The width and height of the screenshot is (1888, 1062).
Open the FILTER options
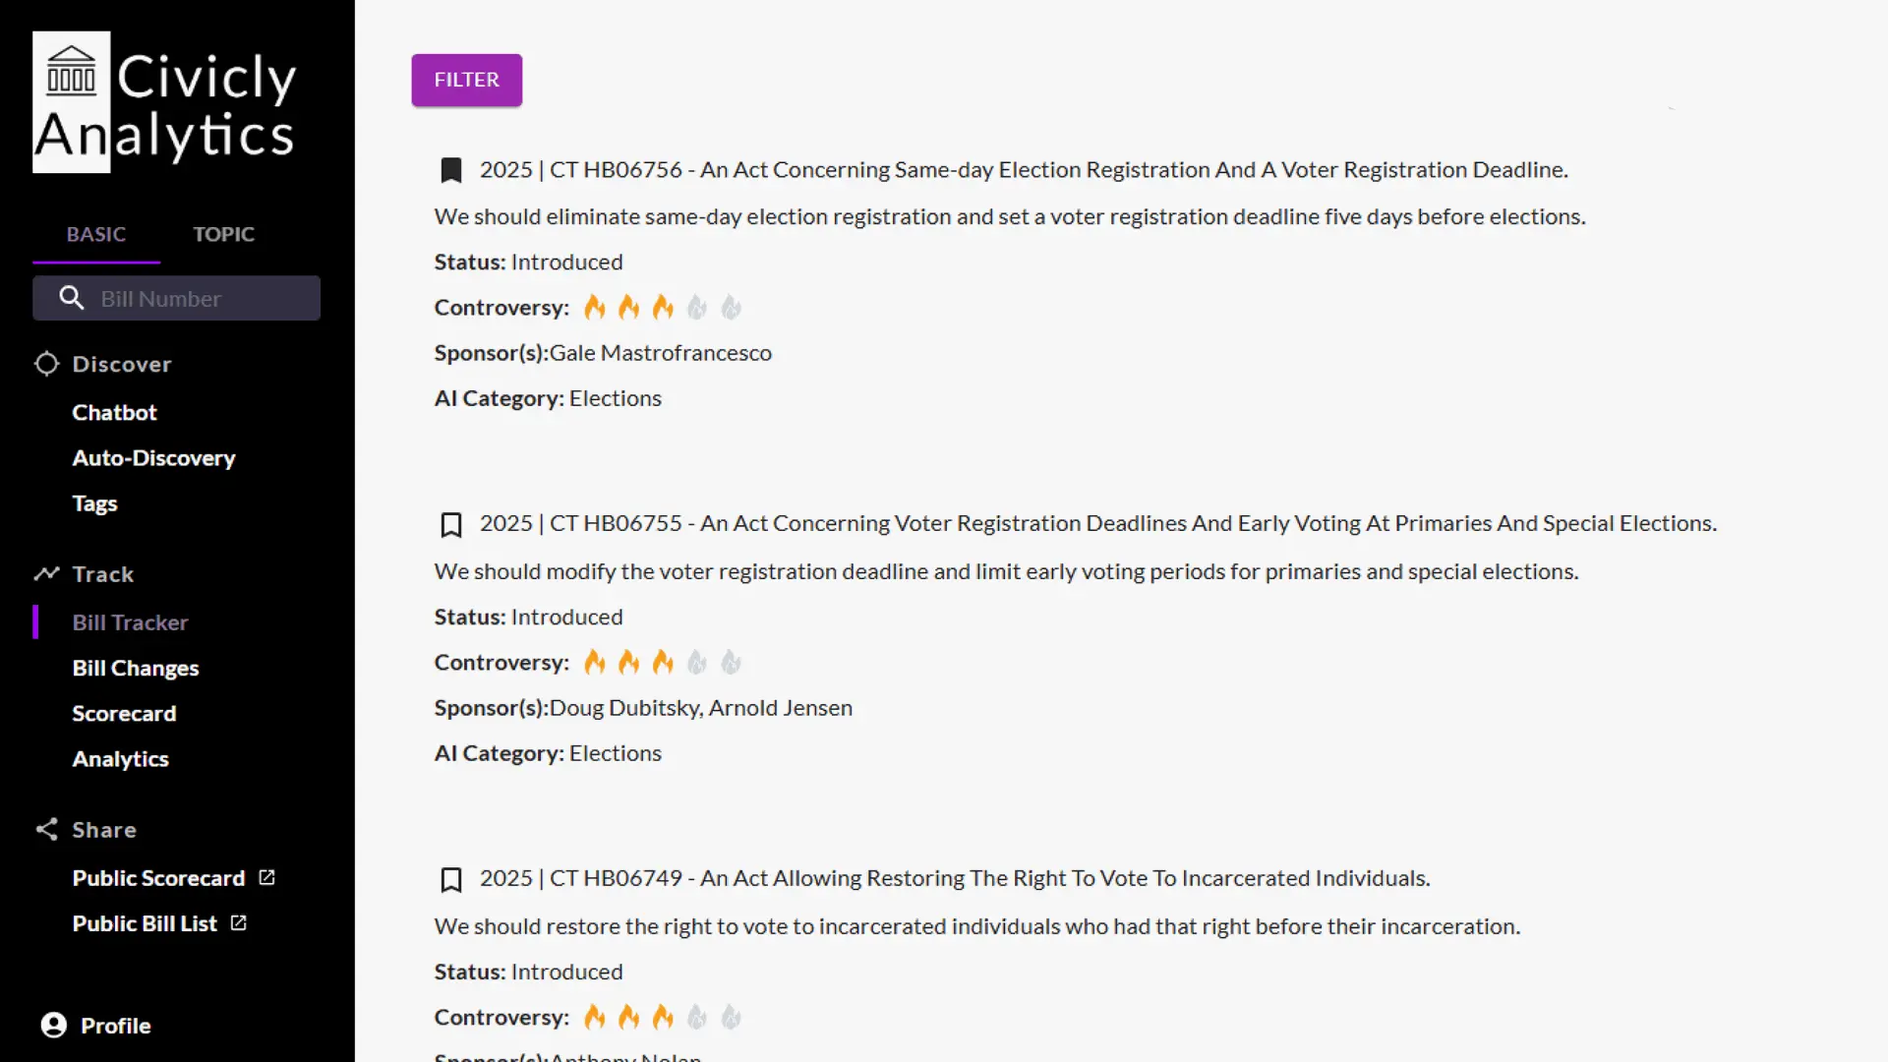(466, 80)
